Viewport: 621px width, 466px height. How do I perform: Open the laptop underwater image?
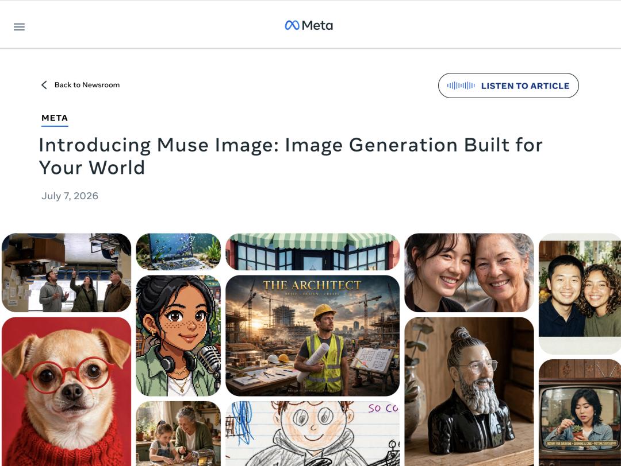pyautogui.click(x=178, y=251)
